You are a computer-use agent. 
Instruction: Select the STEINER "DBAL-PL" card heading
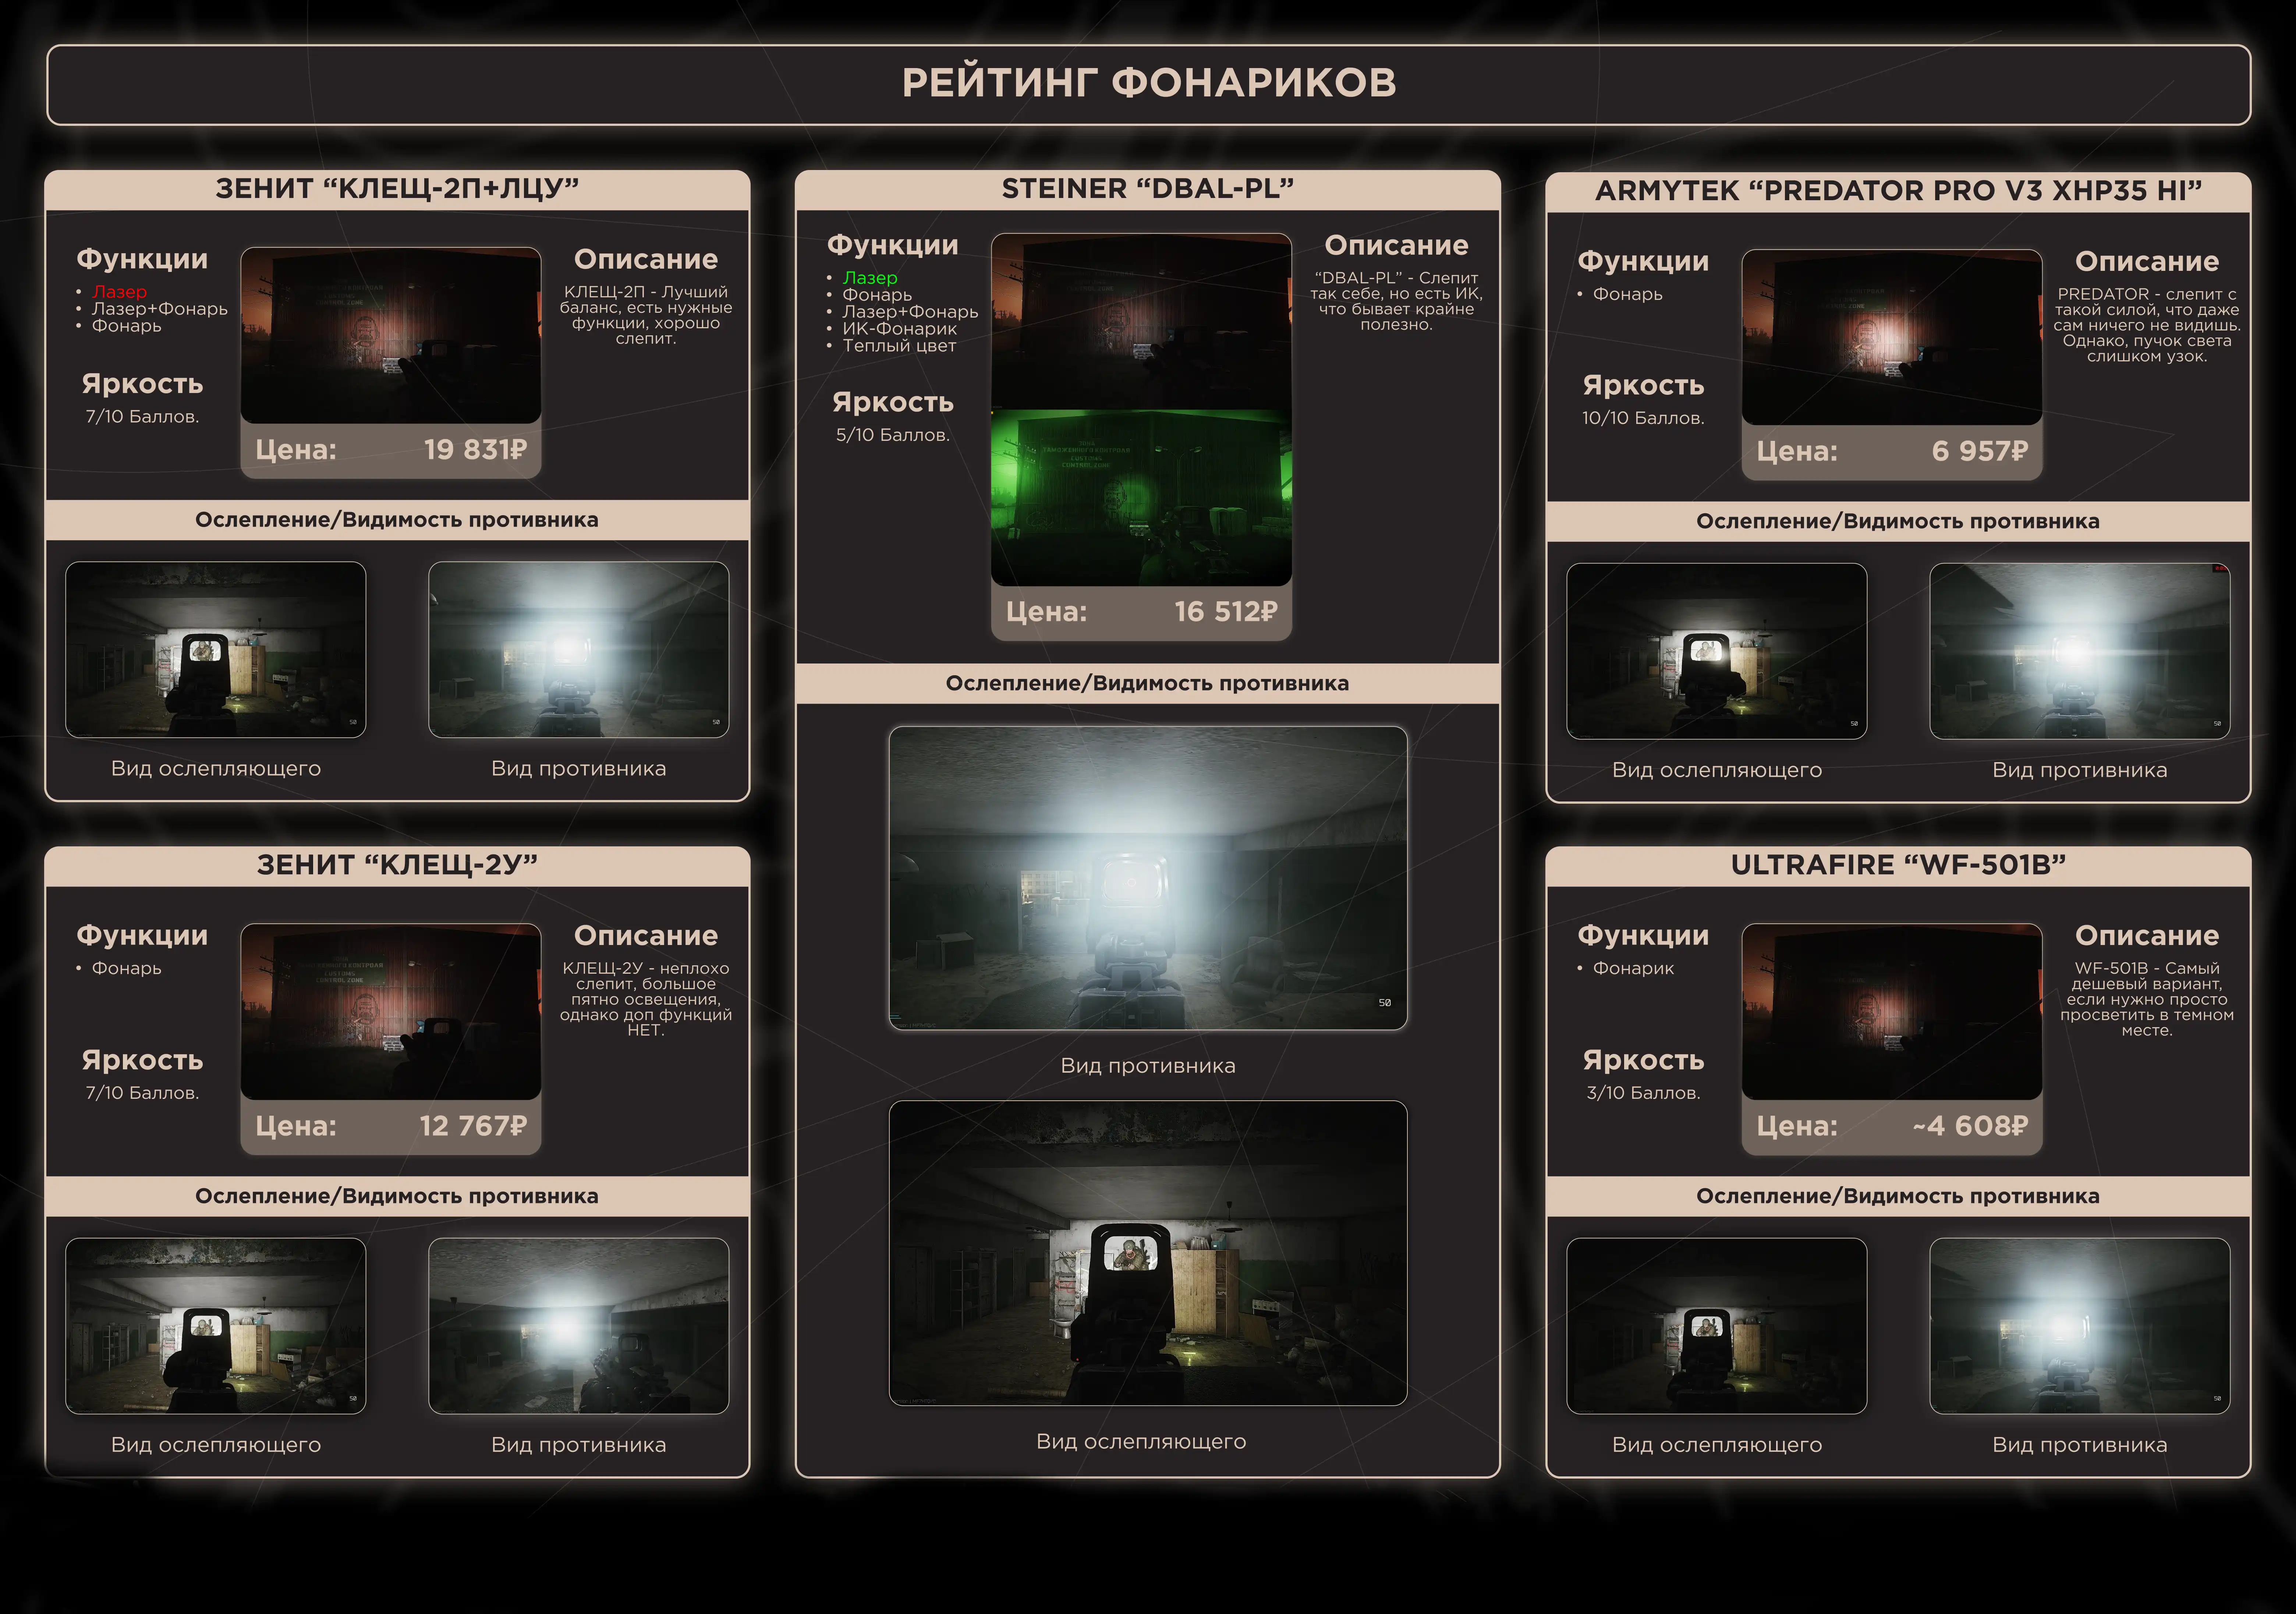[x=1148, y=189]
